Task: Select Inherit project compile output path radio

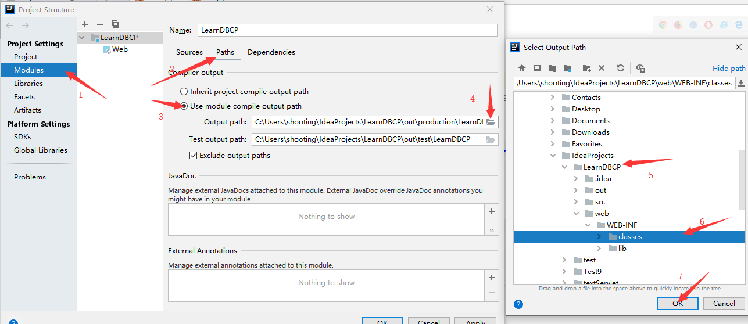Action: point(184,92)
